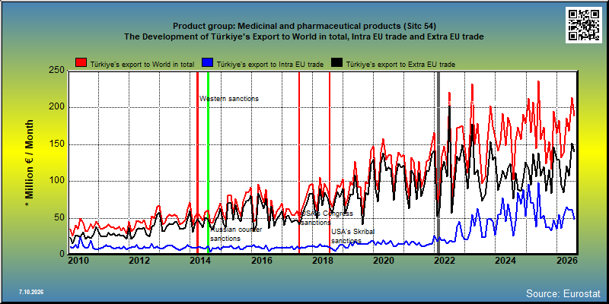
Task: Click the subtitle "The Development of Türkiye's Export to World"
Action: (304, 36)
